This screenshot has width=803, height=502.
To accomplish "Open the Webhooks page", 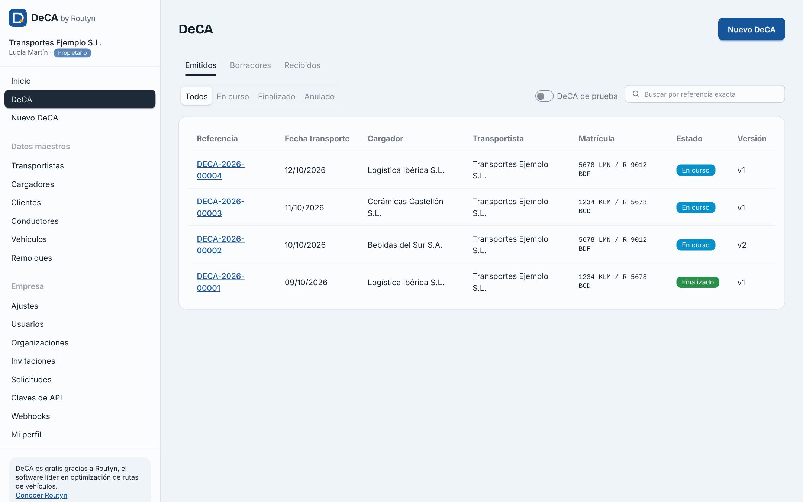I will pyautogui.click(x=80, y=416).
